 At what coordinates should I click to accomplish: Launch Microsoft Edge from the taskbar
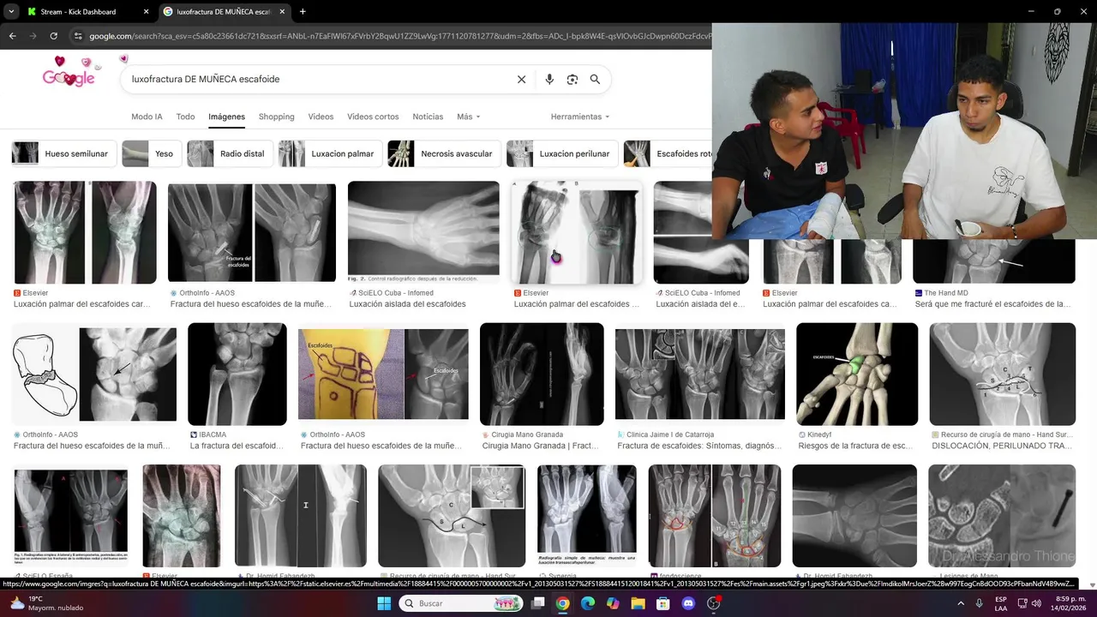click(x=588, y=603)
